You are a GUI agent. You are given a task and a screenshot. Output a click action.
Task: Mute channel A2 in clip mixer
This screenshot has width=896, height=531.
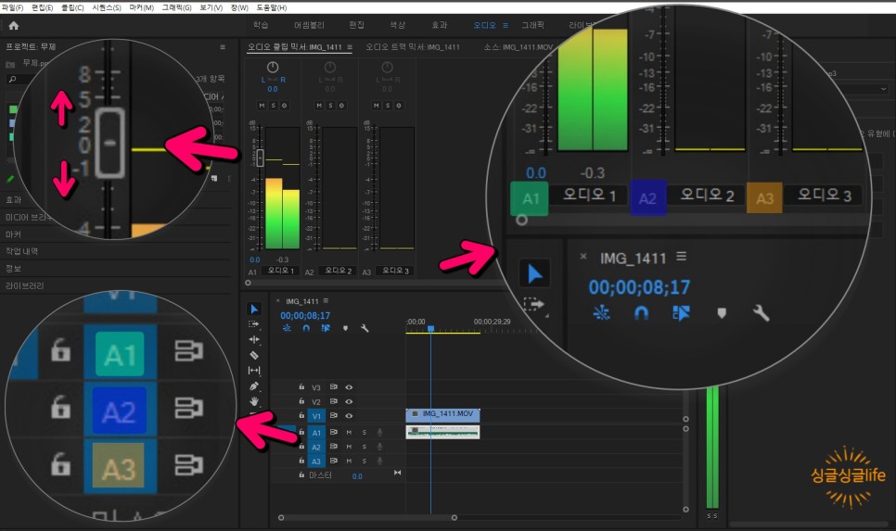click(319, 106)
